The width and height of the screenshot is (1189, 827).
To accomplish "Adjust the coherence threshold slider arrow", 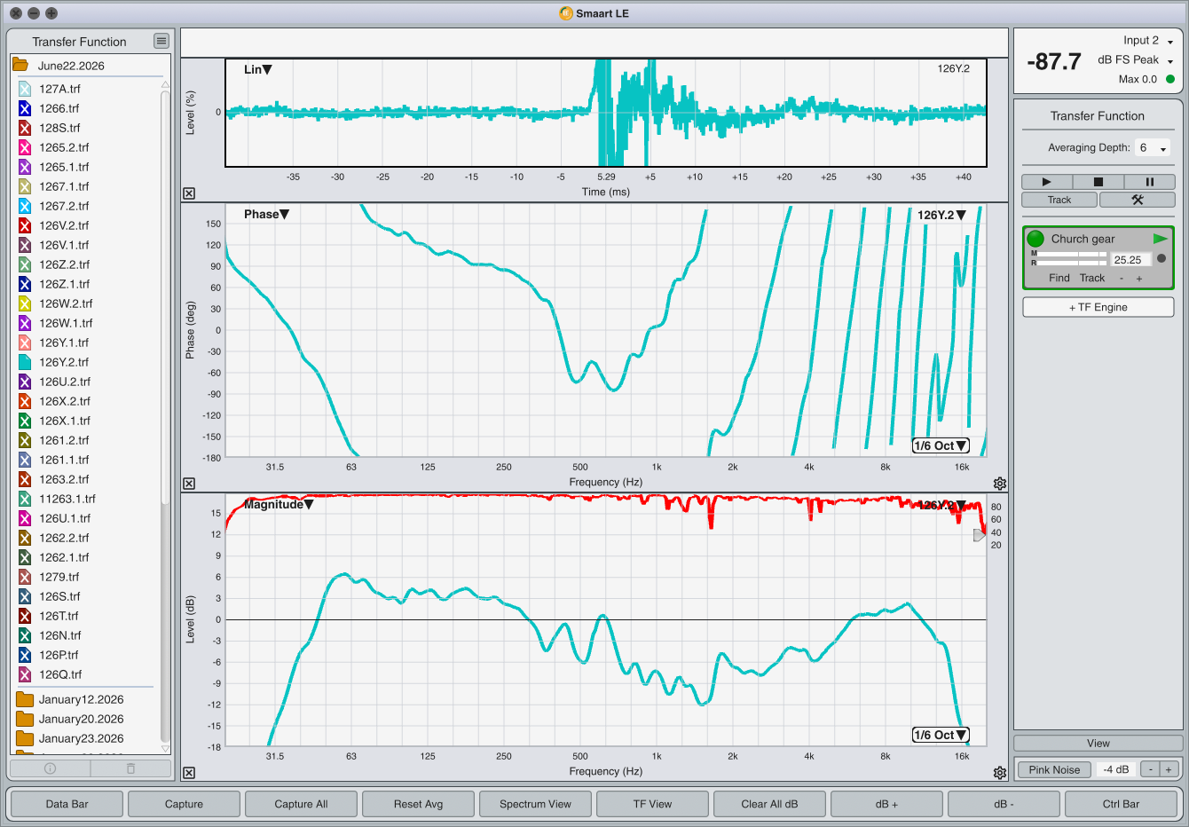I will pyautogui.click(x=979, y=535).
